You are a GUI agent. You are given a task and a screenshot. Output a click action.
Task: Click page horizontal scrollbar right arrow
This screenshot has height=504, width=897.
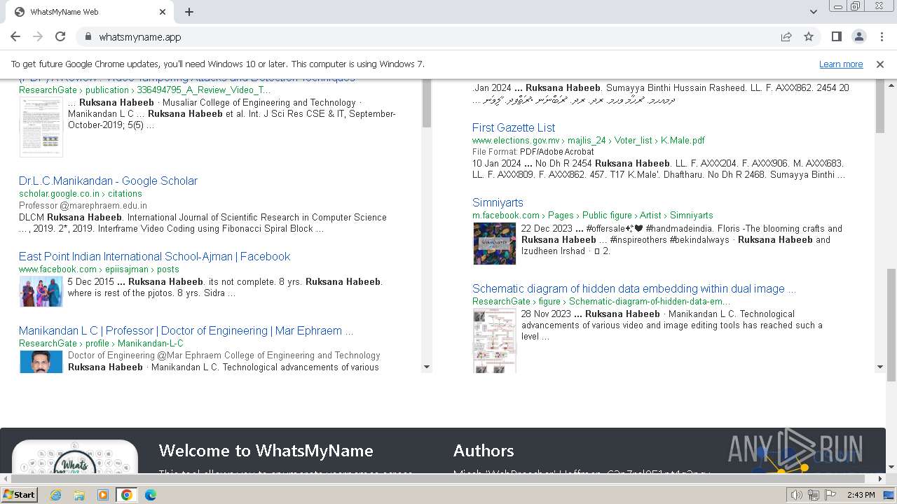click(x=880, y=479)
